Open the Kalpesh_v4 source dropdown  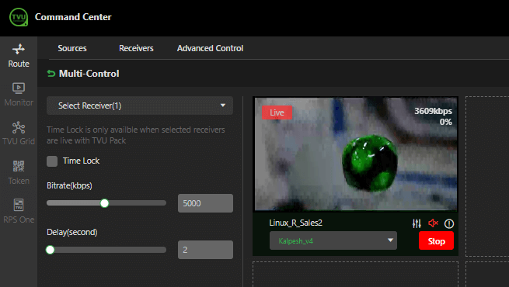(333, 240)
